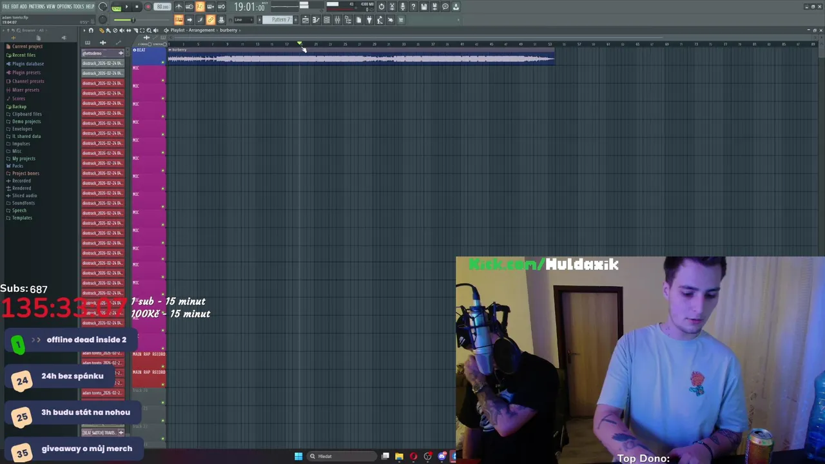Viewport: 825px width, 464px height.
Task: Select the burberry audio clip waveform
Action: pyautogui.click(x=361, y=59)
